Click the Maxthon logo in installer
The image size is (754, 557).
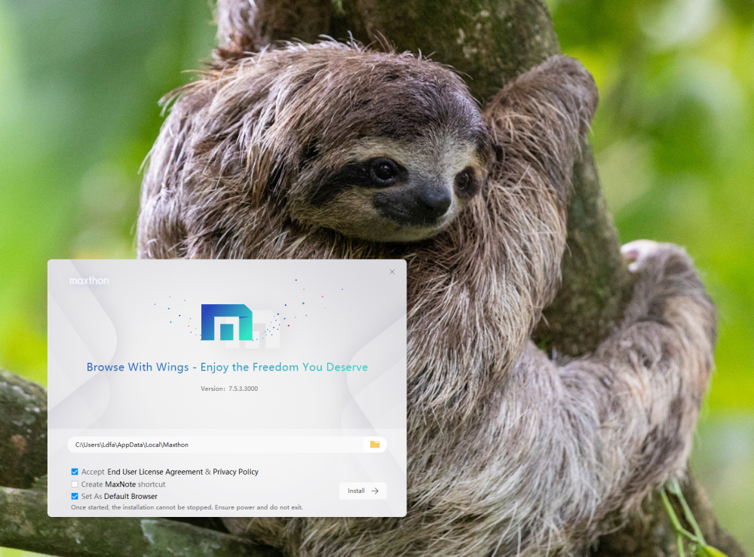click(227, 322)
